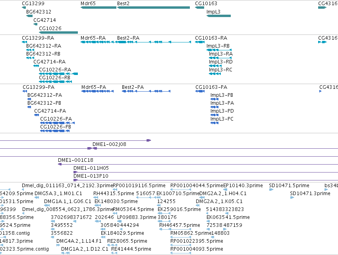This screenshot has width=338, height=255.
Task: Select the SD10471.5prime EST label
Action: 289,186
